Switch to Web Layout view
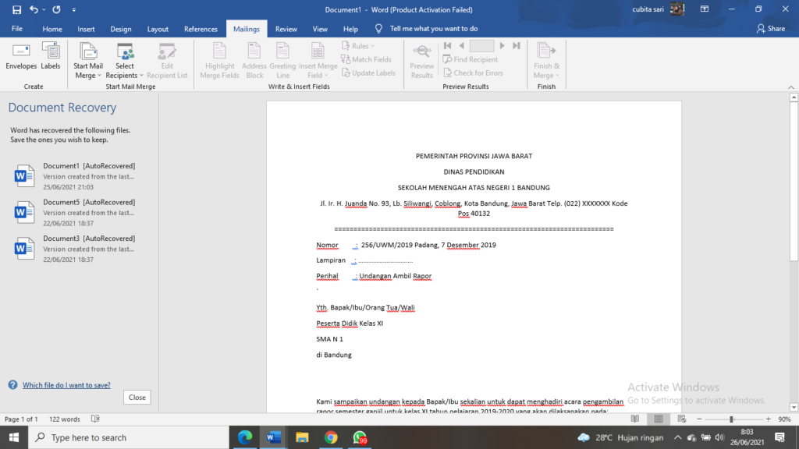This screenshot has width=799, height=449. point(682,419)
